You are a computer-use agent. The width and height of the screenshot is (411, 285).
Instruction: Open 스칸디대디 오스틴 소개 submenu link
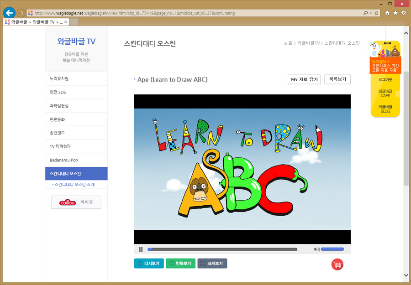tap(74, 185)
